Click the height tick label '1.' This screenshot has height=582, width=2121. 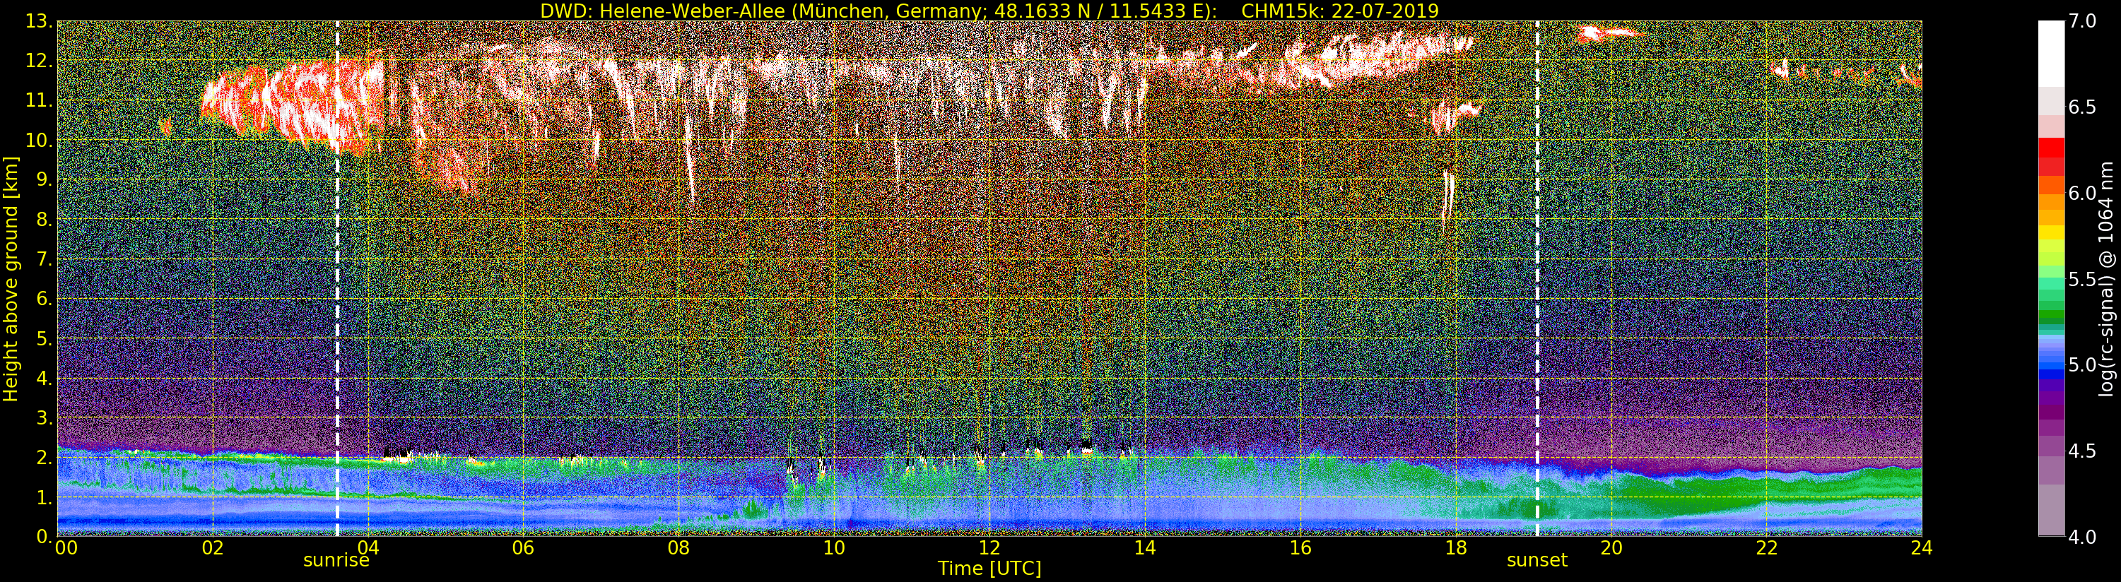coord(45,497)
